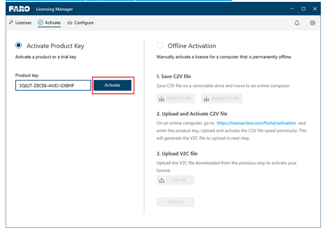Open the Configure tab
The height and width of the screenshot is (231, 326).
coord(81,23)
